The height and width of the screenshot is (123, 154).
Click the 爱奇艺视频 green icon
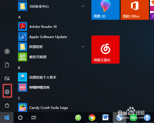coord(23,57)
